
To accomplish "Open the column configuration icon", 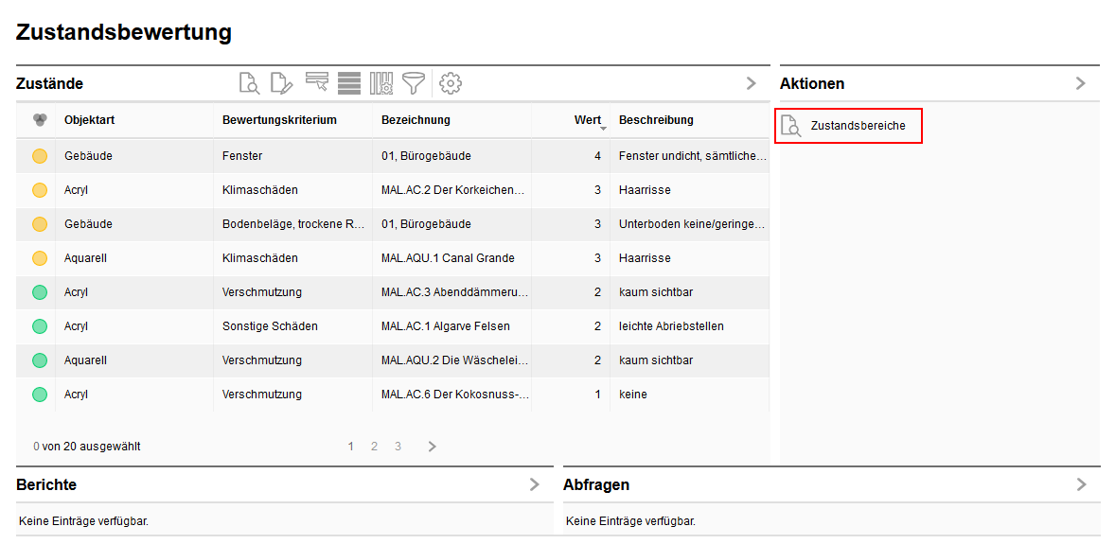I will [x=381, y=83].
